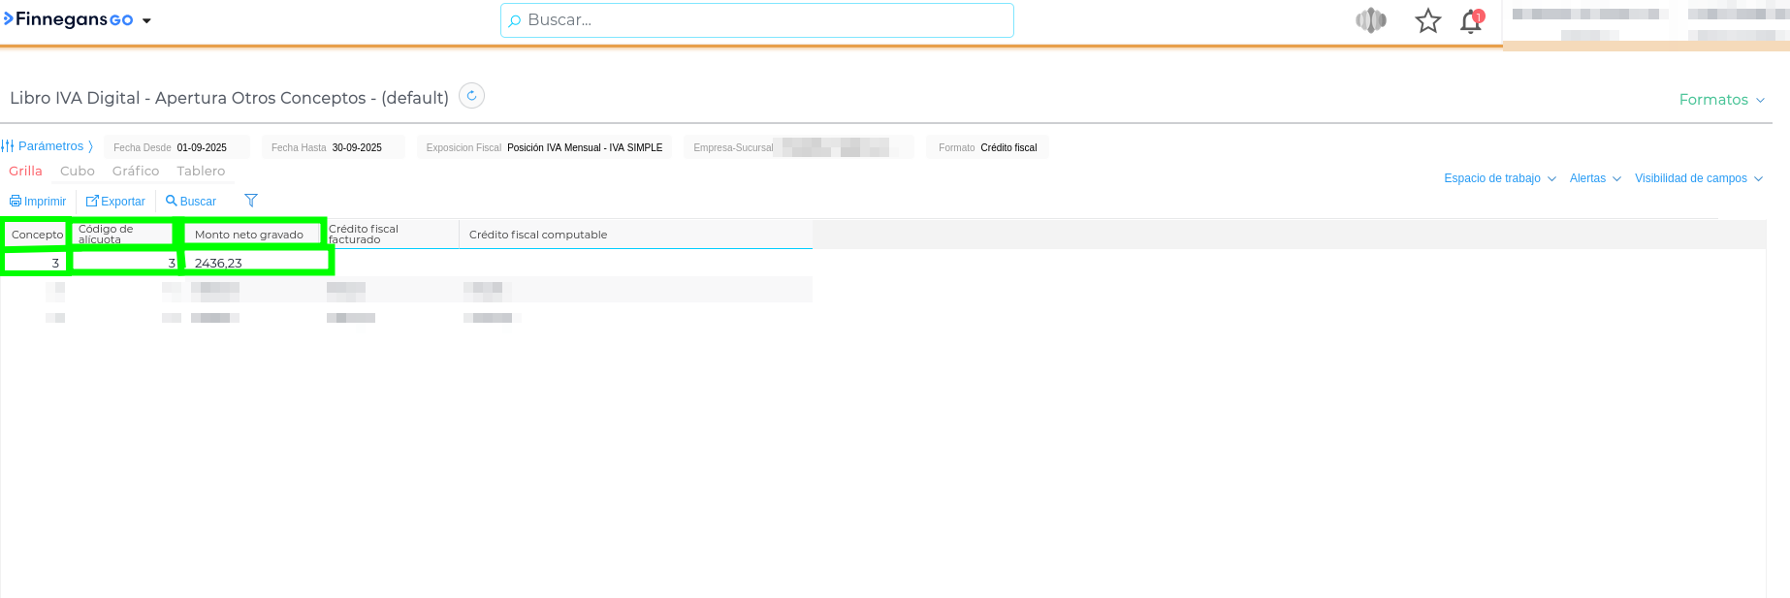Image resolution: width=1790 pixels, height=598 pixels.
Task: Click the filter funnel icon
Action: pos(251,201)
